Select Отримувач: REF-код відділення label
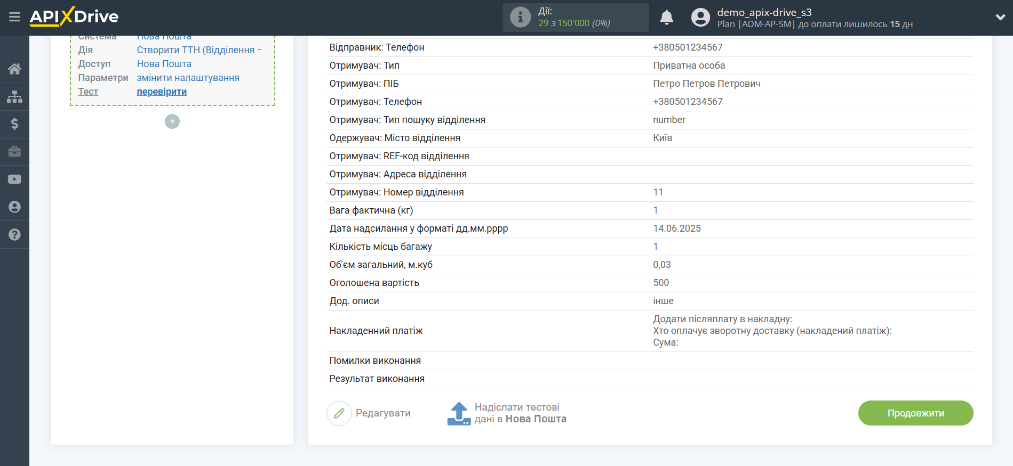Screen dimensions: 1013x466 tap(399, 156)
